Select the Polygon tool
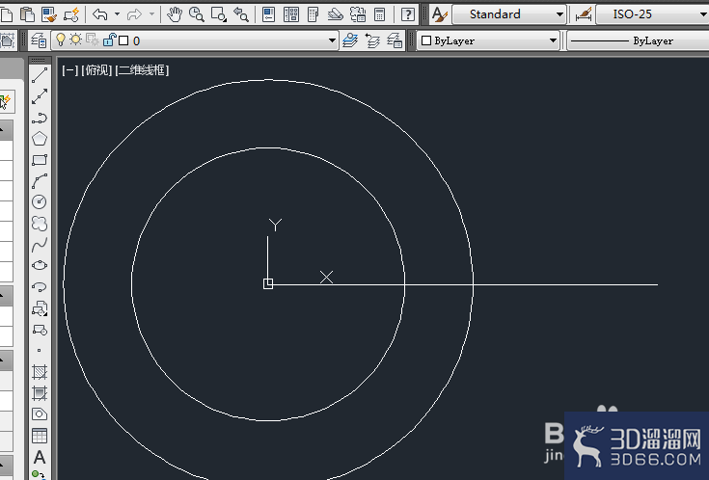The image size is (709, 480). click(x=40, y=139)
